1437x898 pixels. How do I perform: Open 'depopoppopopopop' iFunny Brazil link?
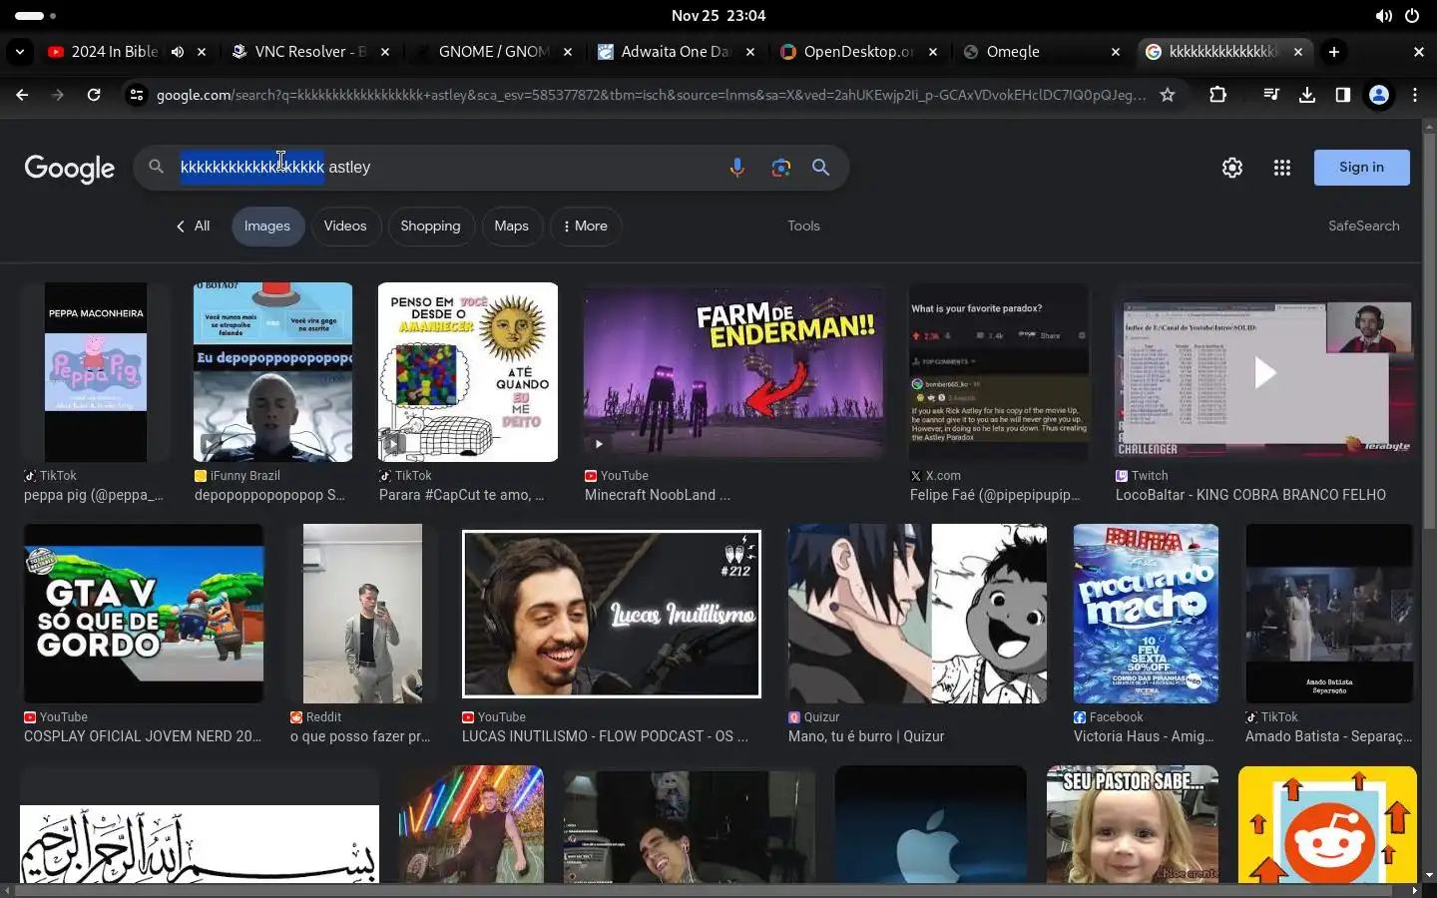[269, 495]
